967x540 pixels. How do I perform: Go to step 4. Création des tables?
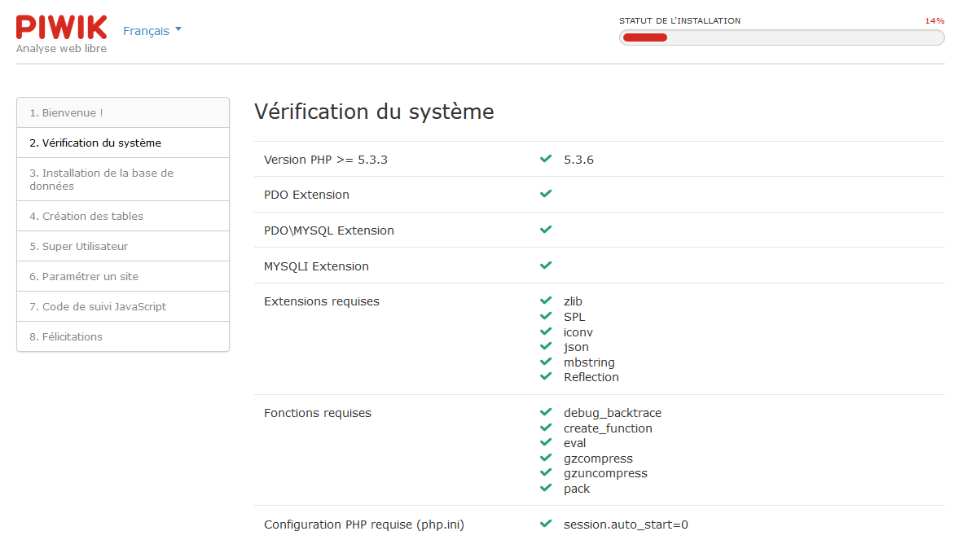coord(123,217)
